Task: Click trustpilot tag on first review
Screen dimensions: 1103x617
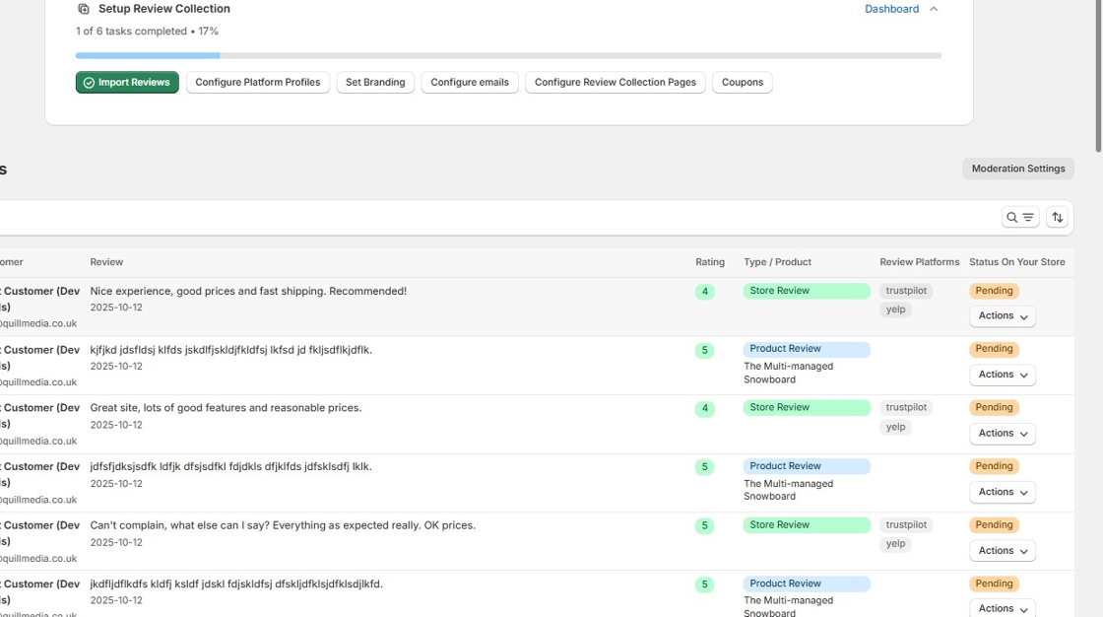Action: point(906,291)
